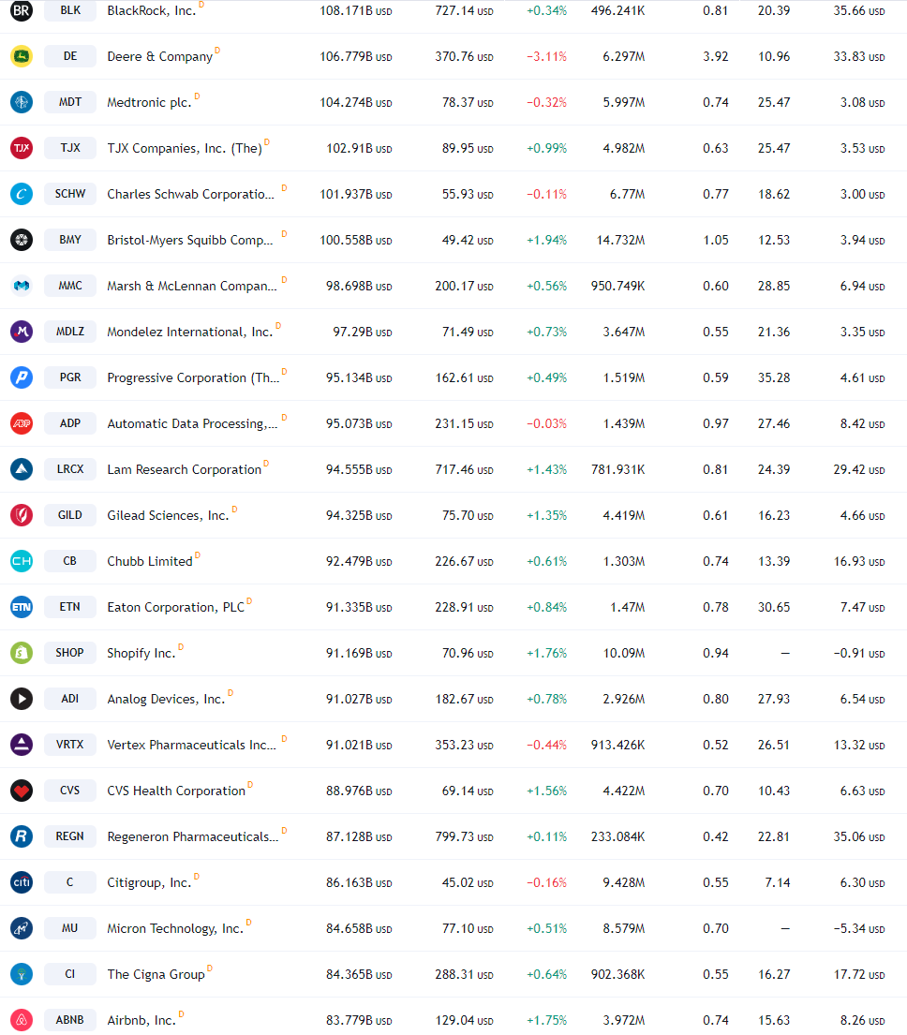Open the Micron Technology, Inc. link
Viewport: 907px width, 1035px height.
175,929
